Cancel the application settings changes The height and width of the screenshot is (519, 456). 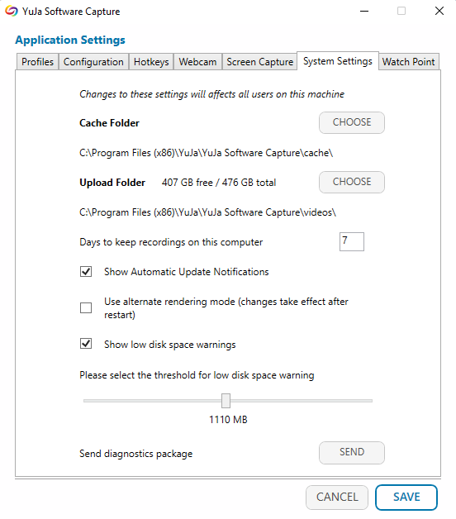pyautogui.click(x=337, y=498)
